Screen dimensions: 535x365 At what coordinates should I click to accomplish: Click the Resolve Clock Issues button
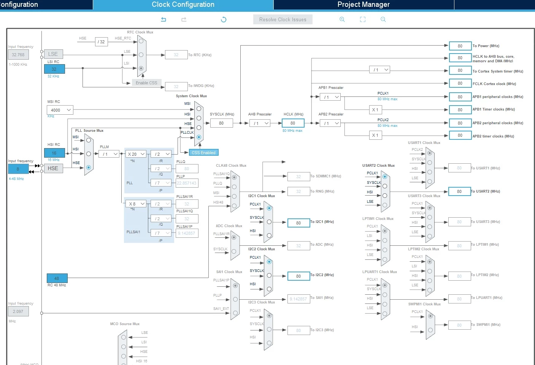tap(283, 19)
